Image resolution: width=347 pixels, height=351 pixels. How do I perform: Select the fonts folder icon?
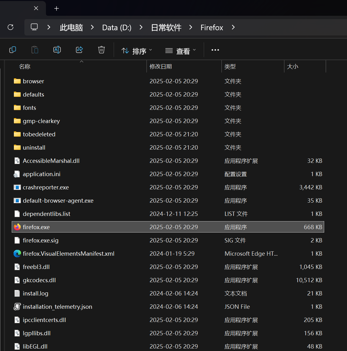(x=17, y=108)
